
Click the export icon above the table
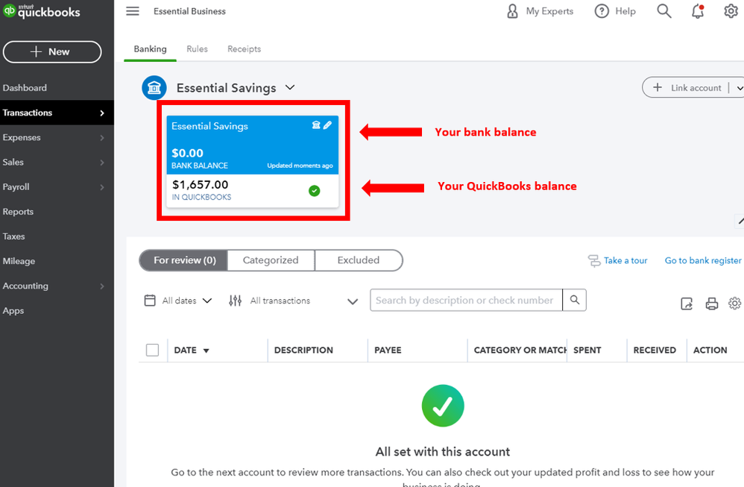click(x=687, y=304)
